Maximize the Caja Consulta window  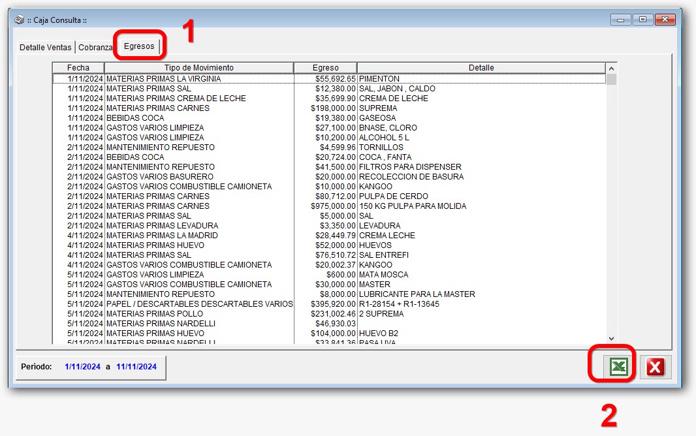pos(642,20)
